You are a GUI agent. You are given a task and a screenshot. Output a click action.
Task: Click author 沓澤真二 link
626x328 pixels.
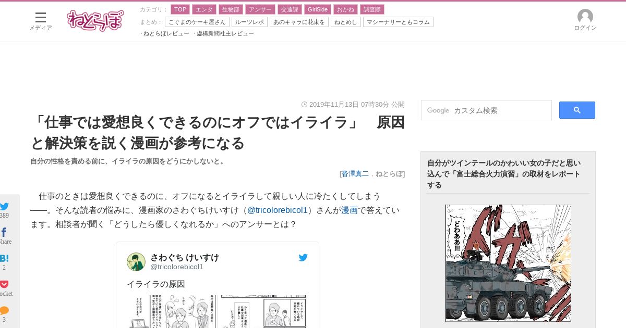point(355,173)
